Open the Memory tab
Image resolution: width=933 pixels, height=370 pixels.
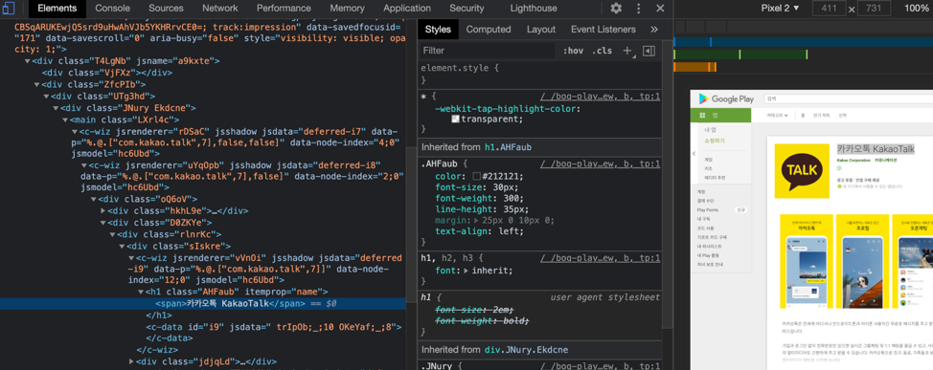pos(347,9)
